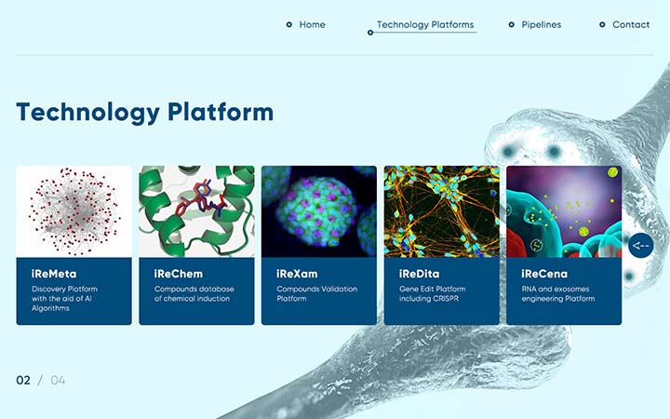The height and width of the screenshot is (419, 670).
Task: Open the iReMeta network graph image
Action: click(x=74, y=211)
